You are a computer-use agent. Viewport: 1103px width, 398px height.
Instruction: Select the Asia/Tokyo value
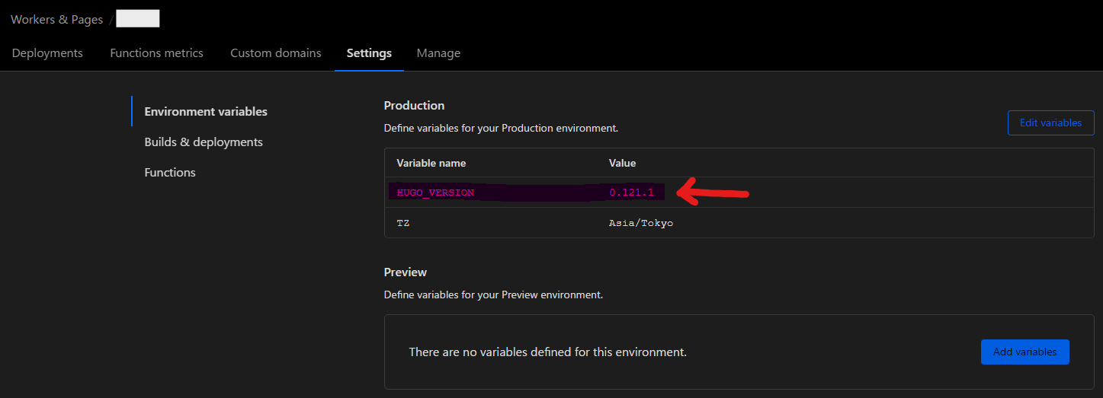[x=640, y=223]
